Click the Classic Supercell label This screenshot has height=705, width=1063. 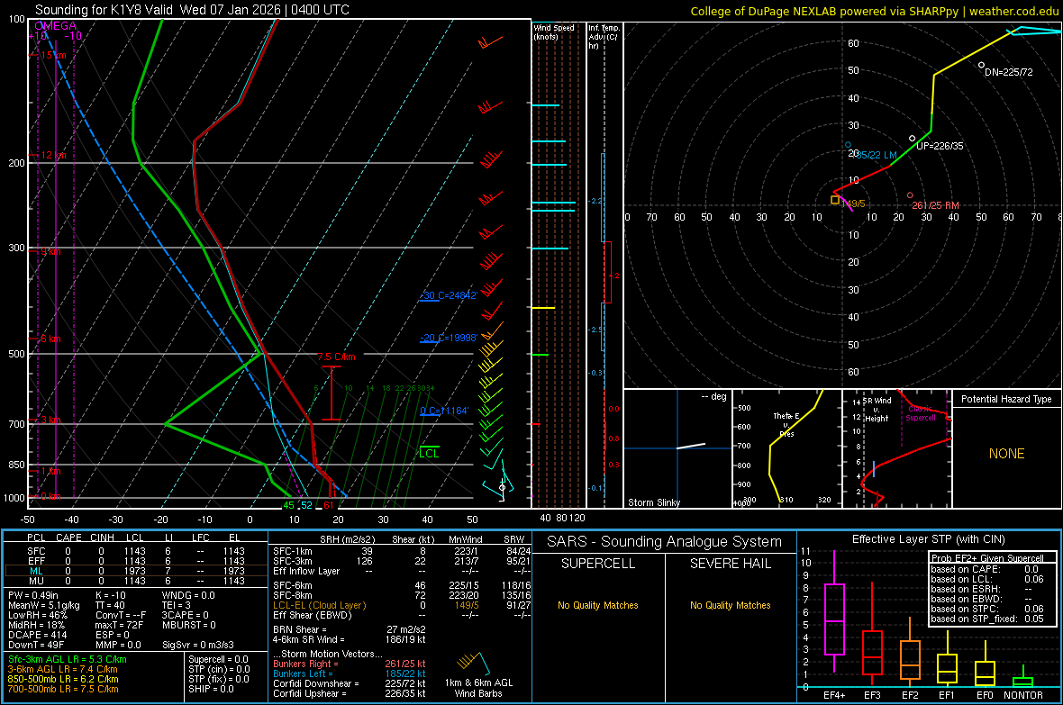pyautogui.click(x=920, y=413)
